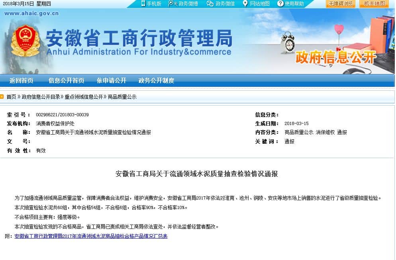Open the 商品质量公示 breadcrumb link

pyautogui.click(x=122, y=97)
